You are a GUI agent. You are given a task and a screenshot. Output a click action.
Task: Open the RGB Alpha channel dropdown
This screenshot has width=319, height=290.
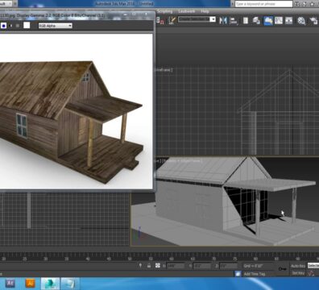(56, 26)
